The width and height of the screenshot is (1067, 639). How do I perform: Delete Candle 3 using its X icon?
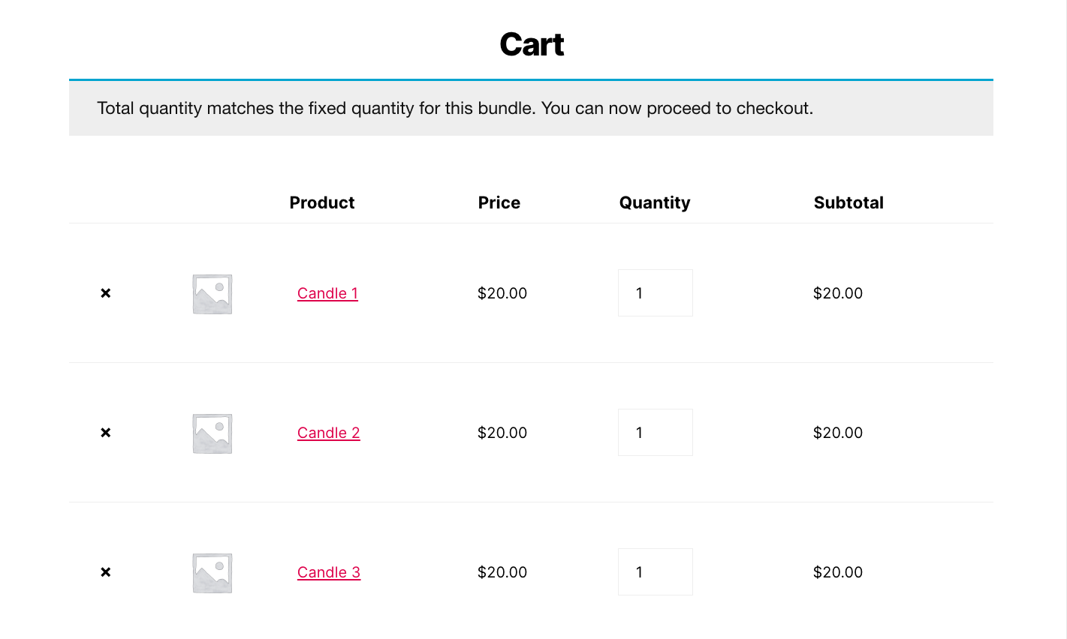tap(106, 572)
